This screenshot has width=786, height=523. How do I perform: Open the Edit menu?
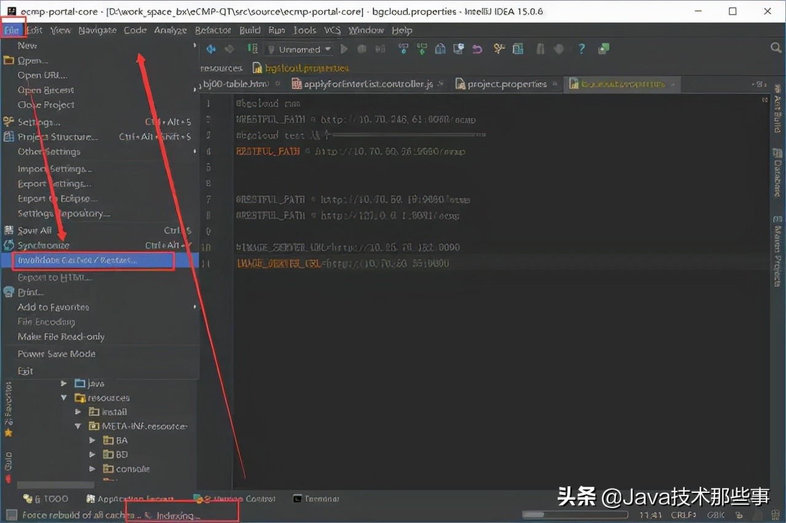point(34,30)
